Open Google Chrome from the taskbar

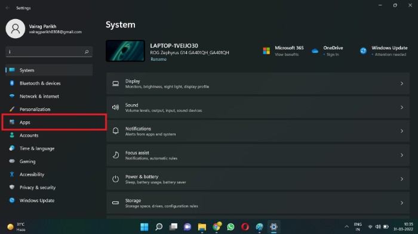point(217,226)
